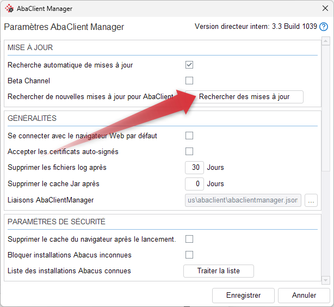334x307 pixels.
Task: Open Traiter la liste button
Action: [219, 271]
